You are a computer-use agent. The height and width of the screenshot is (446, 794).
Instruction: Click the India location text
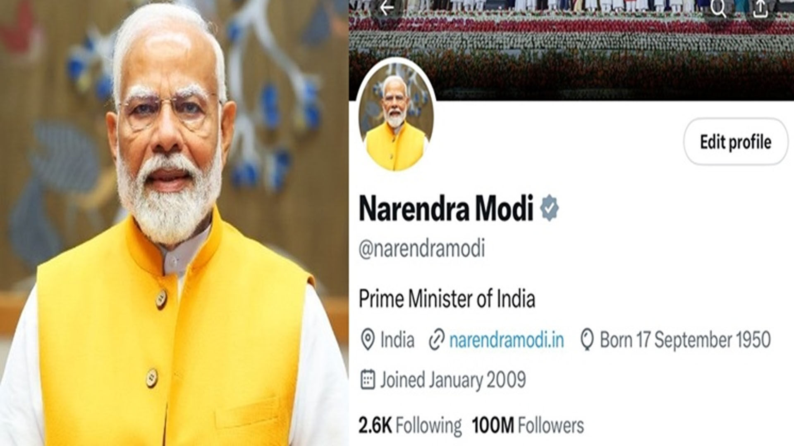[x=397, y=340]
